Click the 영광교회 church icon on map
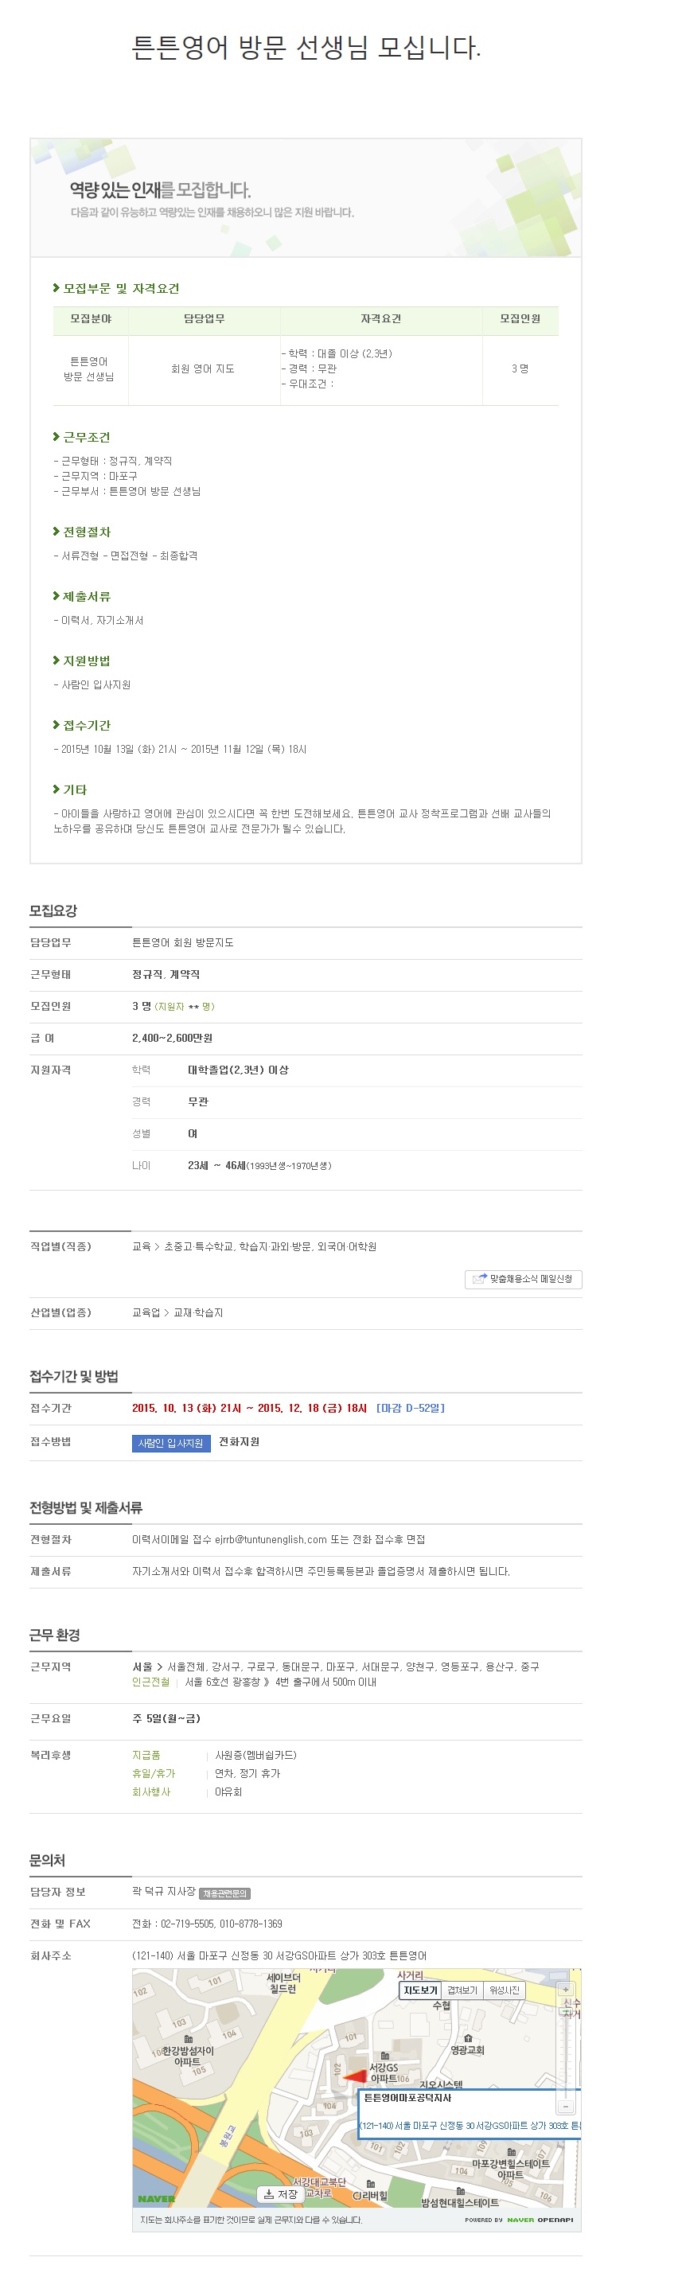 (x=467, y=2038)
